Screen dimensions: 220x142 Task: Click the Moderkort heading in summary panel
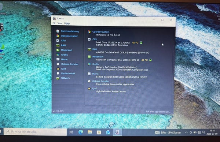[x=98, y=57]
